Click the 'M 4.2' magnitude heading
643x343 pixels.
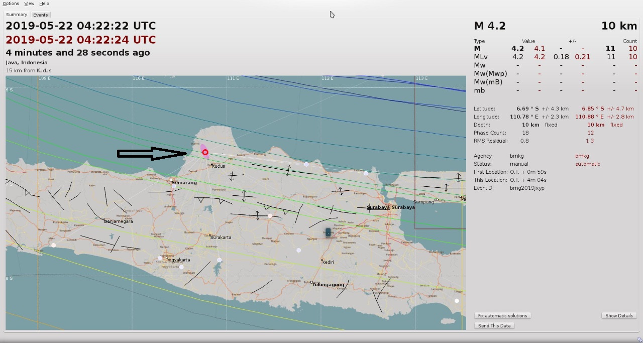490,26
